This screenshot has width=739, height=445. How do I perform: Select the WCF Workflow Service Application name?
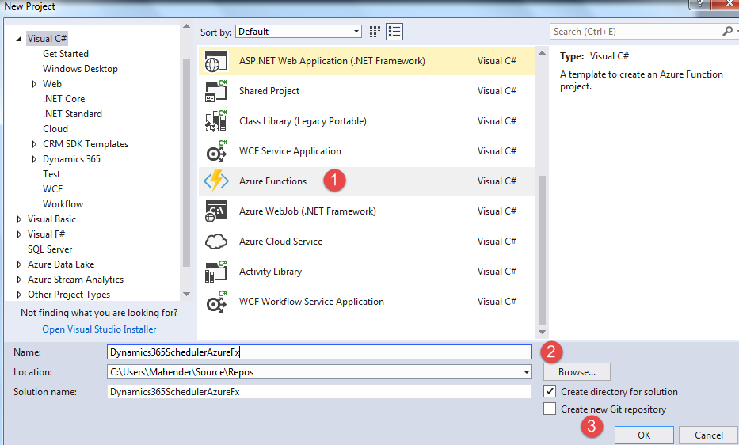pos(311,302)
